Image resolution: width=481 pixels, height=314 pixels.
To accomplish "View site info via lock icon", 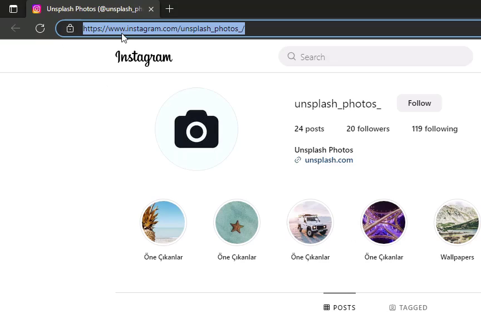I will [70, 28].
